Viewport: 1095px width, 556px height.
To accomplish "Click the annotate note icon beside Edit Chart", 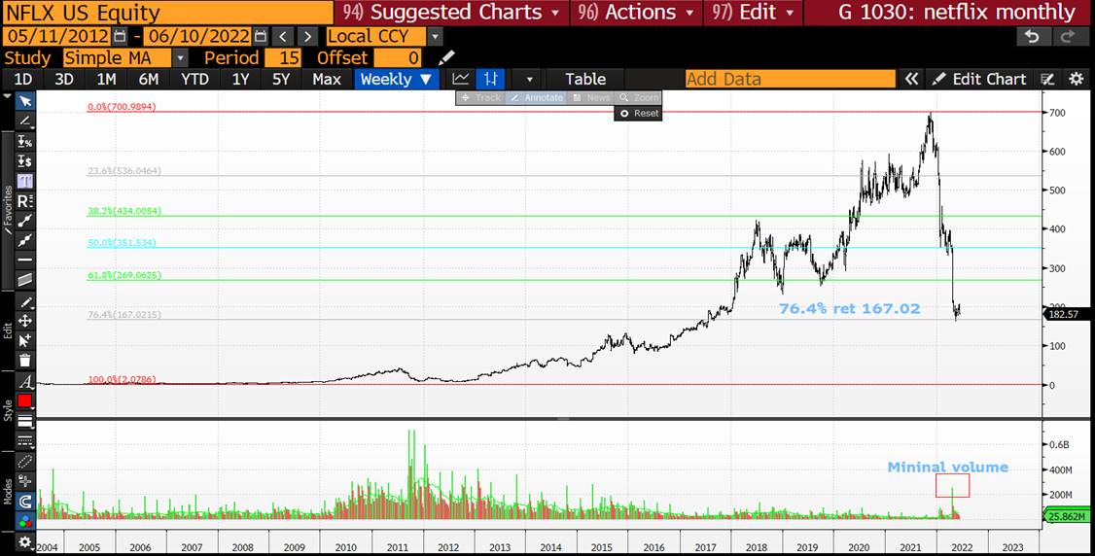I will 1046,79.
